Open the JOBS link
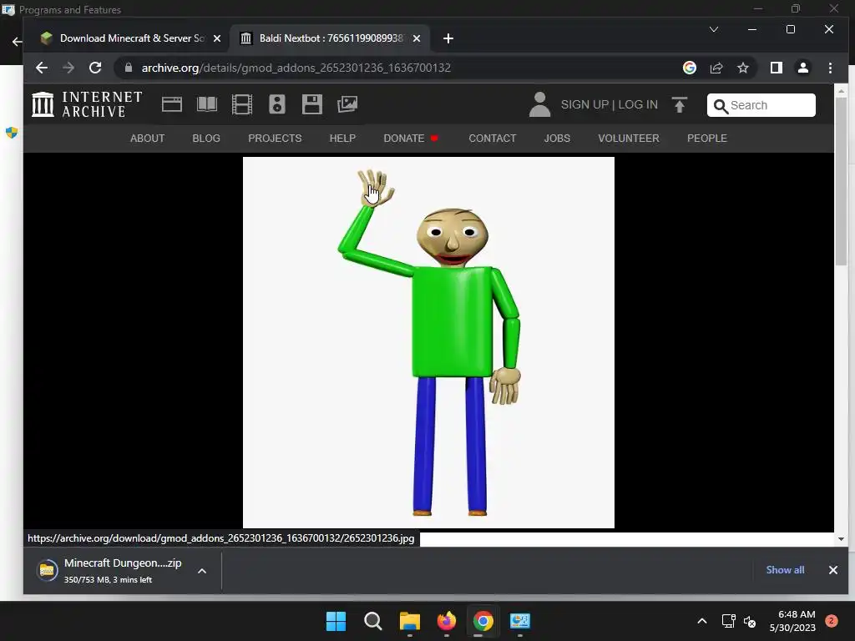Image resolution: width=855 pixels, height=641 pixels. 557,139
